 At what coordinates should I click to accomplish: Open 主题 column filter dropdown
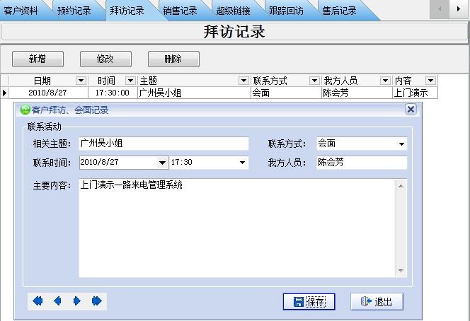[x=243, y=81]
